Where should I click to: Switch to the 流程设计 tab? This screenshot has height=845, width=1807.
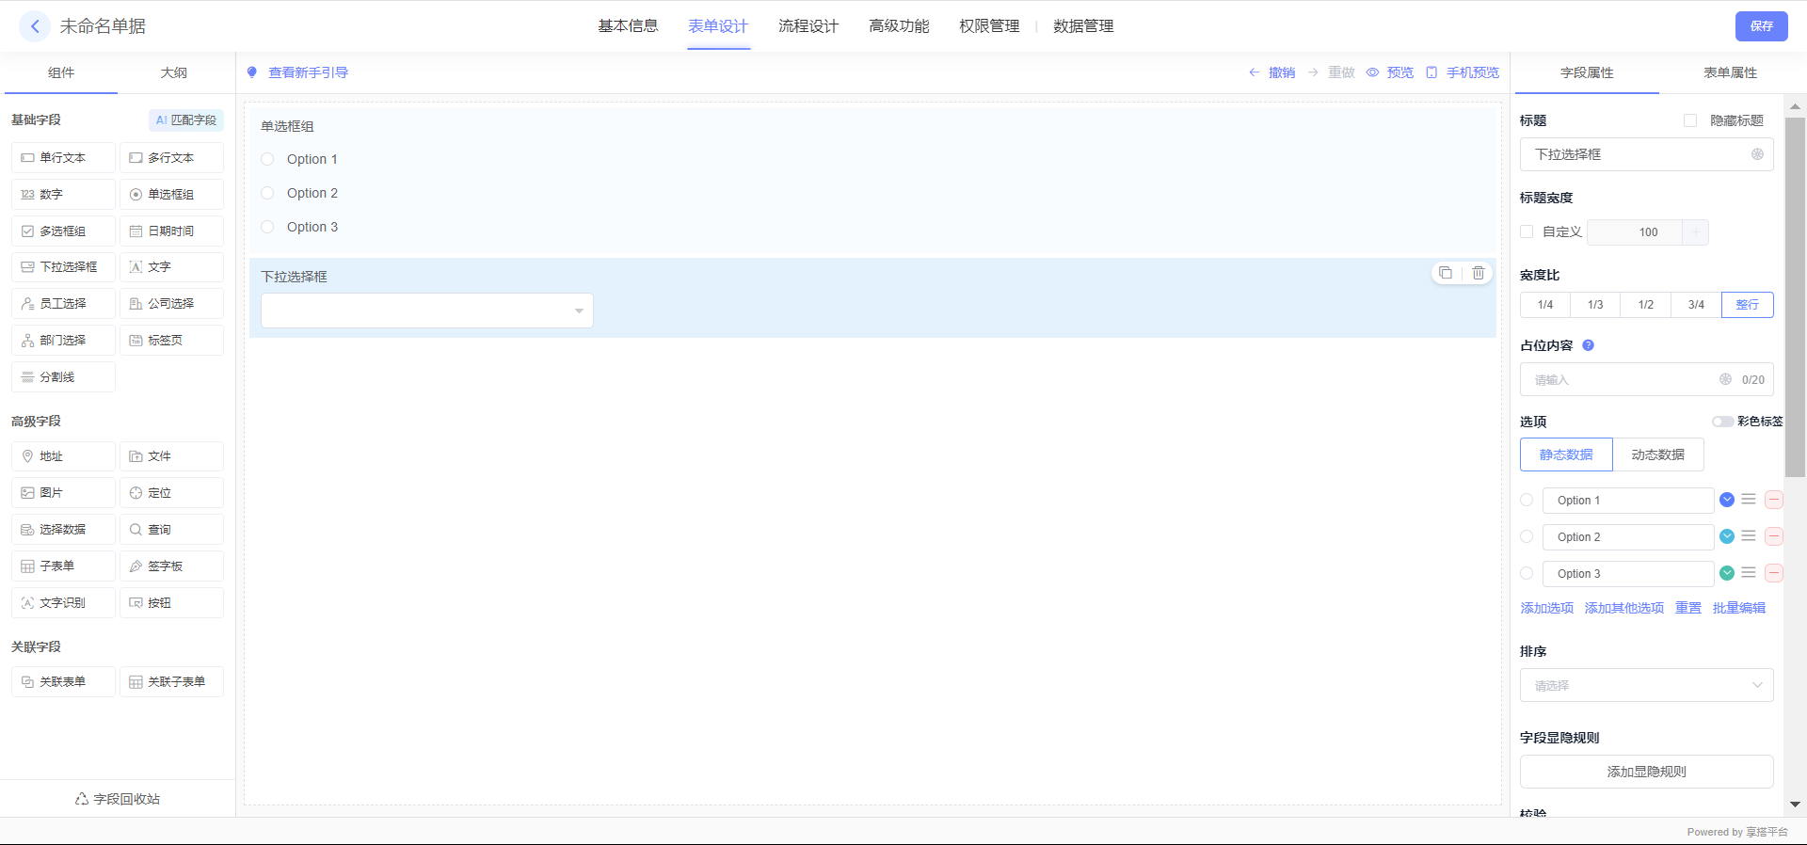point(808,26)
